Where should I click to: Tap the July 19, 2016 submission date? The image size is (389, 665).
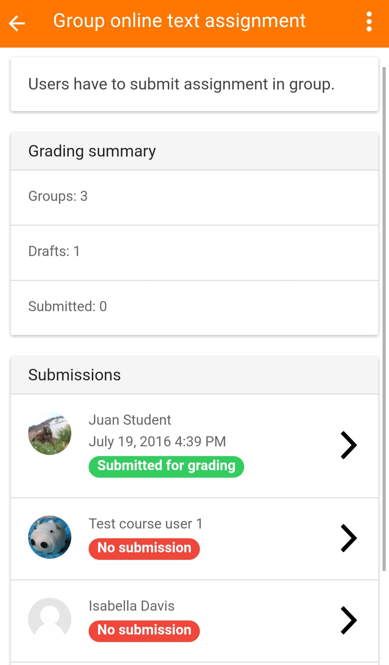(157, 442)
